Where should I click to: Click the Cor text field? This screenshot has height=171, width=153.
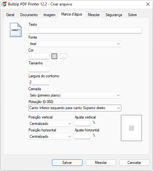(x=39, y=56)
